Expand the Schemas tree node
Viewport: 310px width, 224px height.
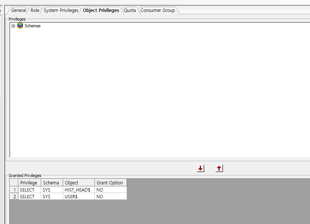13,26
